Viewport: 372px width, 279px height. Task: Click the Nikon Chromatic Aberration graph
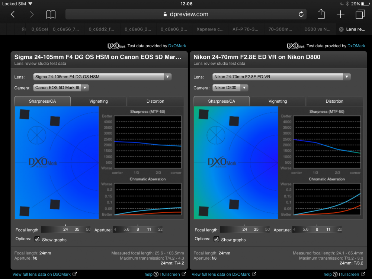(x=327, y=199)
